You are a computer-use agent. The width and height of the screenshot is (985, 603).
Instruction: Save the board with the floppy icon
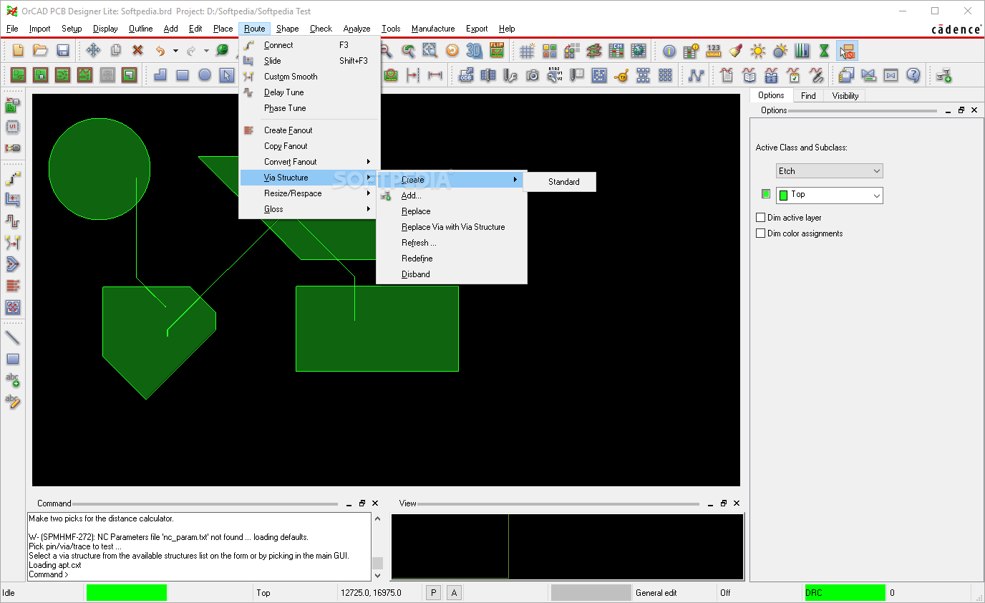[63, 50]
